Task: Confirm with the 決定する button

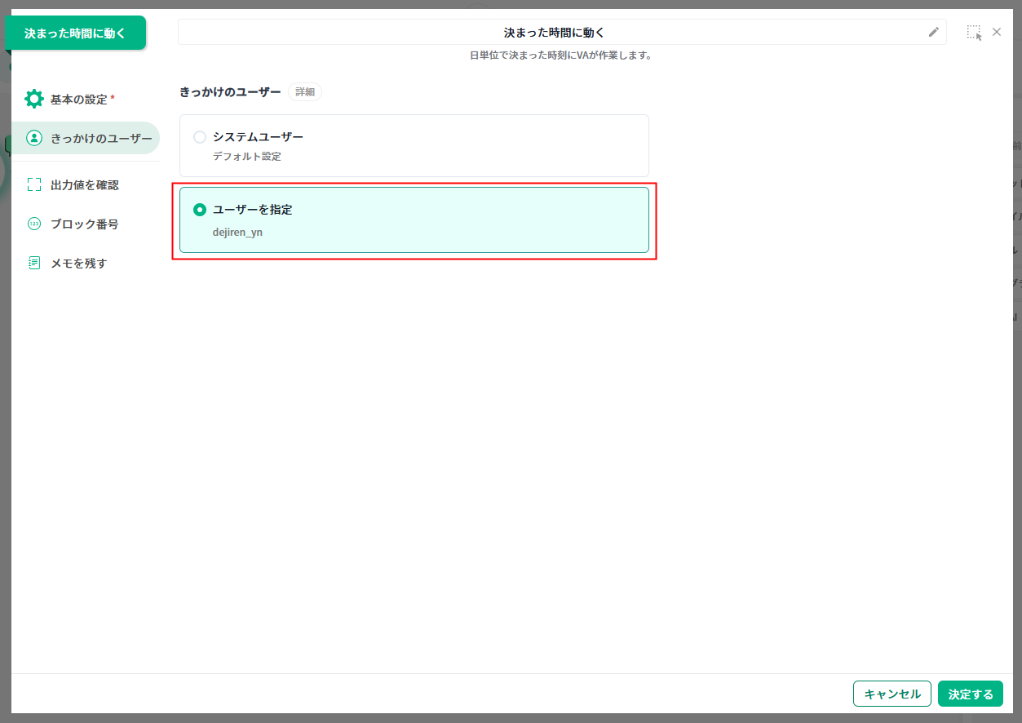Action: (970, 694)
